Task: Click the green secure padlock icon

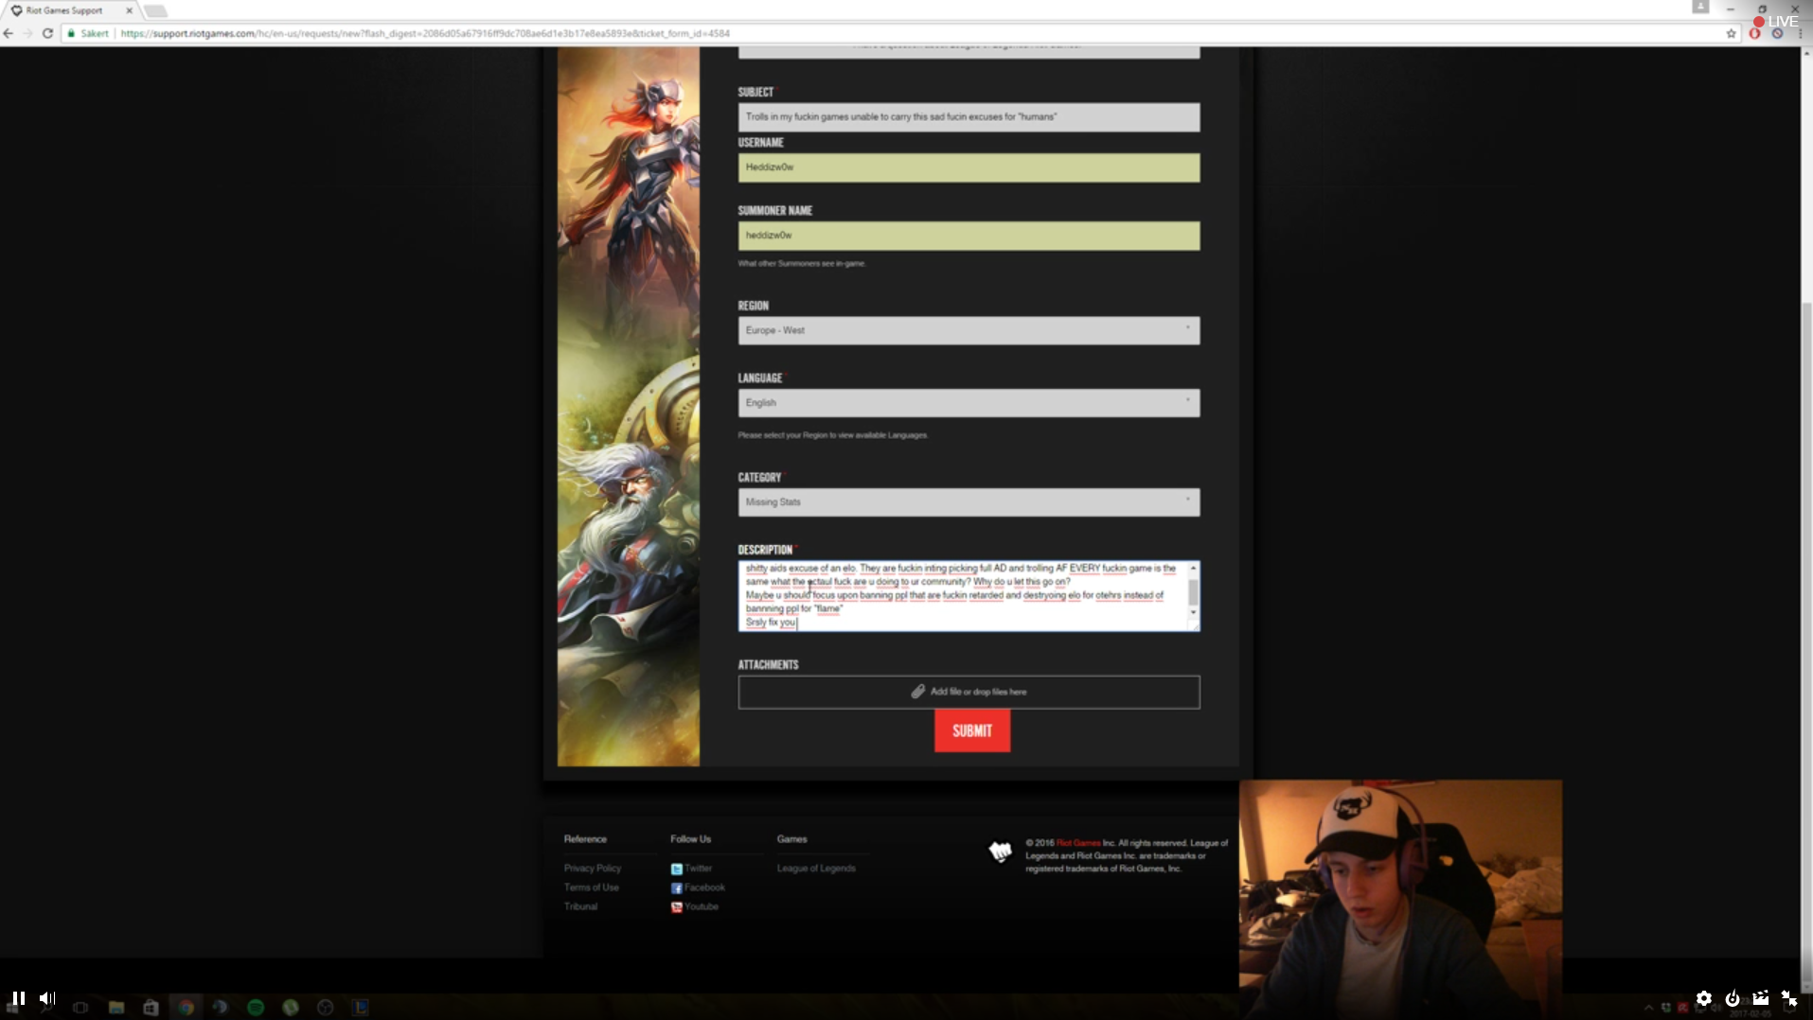Action: (71, 33)
